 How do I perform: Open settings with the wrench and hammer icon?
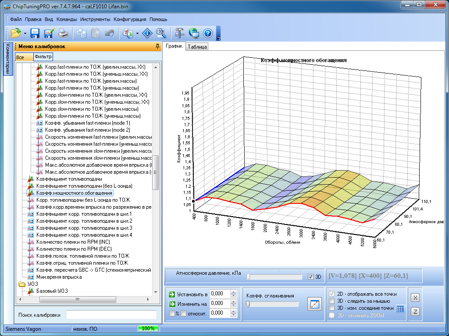179,33
